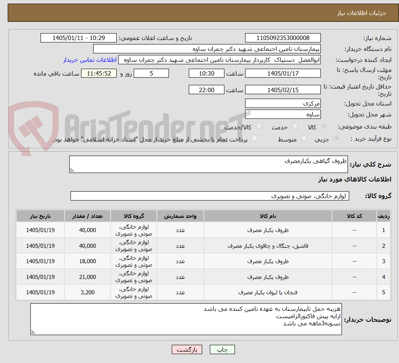This screenshot has height=363, width=399.
Task: Click the چاپ (print) button
Action: [x=222, y=350]
